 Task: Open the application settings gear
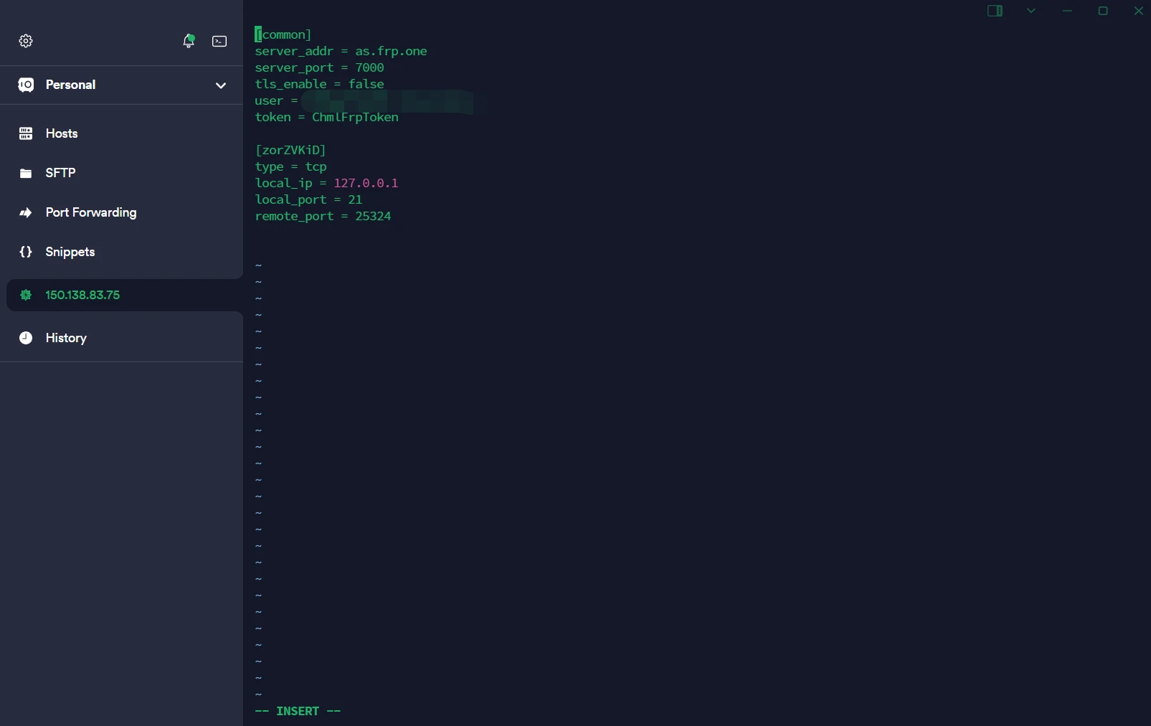coord(26,41)
